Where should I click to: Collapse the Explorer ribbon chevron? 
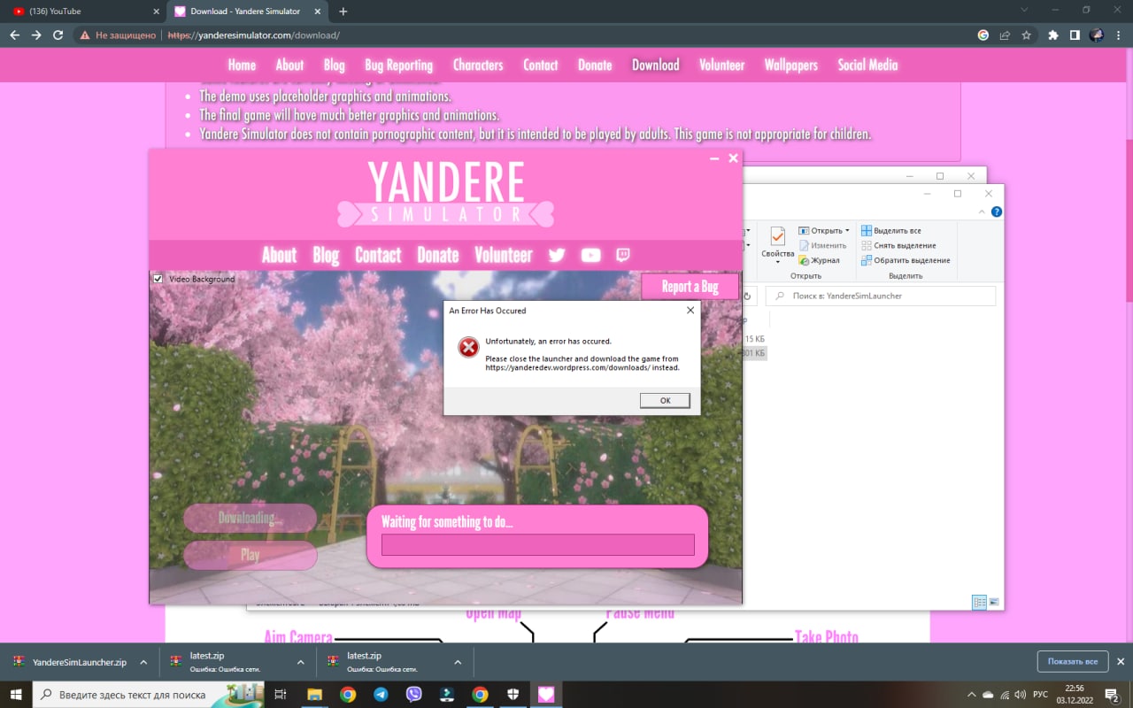(982, 212)
